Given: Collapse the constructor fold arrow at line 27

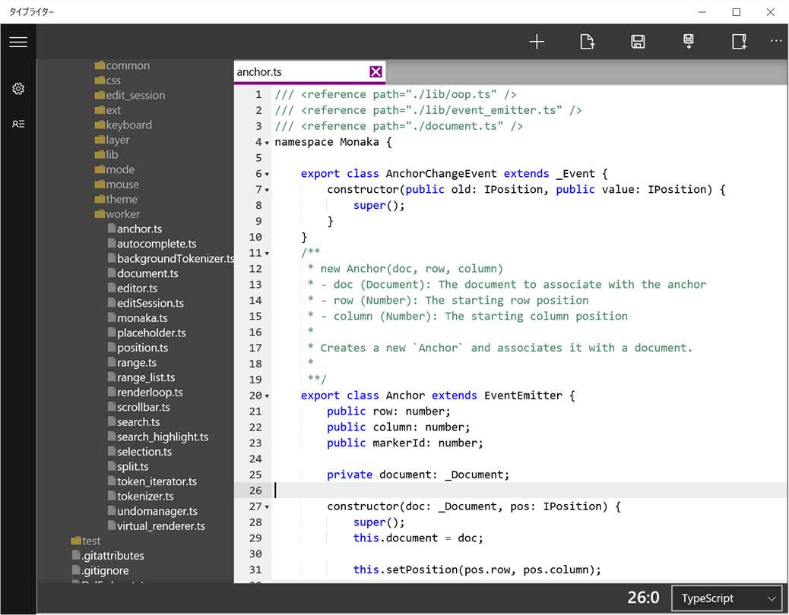Looking at the screenshot, I should [x=267, y=507].
